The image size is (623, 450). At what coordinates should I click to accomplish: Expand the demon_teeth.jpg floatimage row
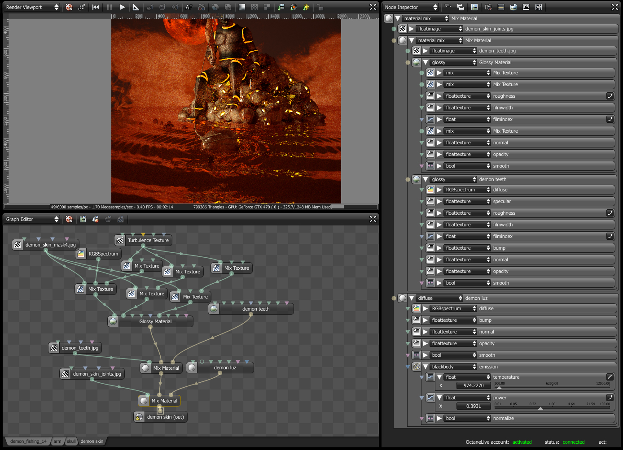[426, 51]
